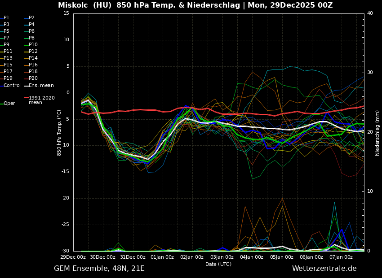This screenshot has height=278, width=382.
Task: Click the Niederschlag (mm) axis label
Action: (378, 133)
